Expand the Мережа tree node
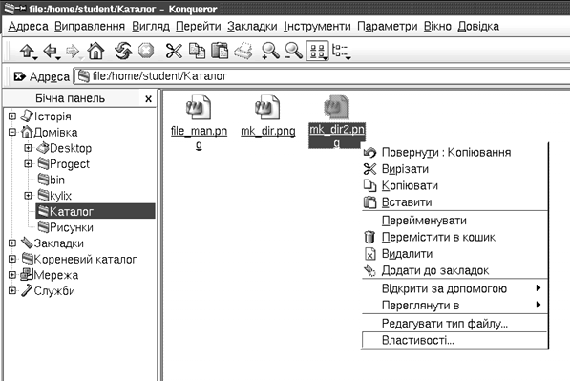 tap(12, 275)
